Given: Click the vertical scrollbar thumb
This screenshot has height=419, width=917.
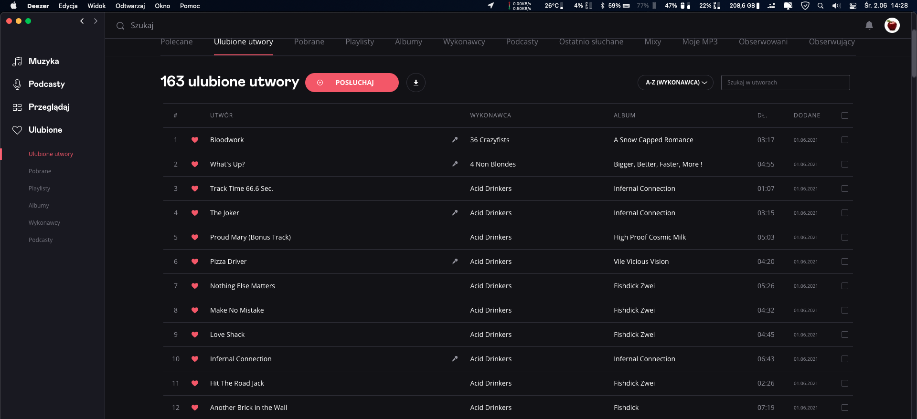Looking at the screenshot, I should click(914, 53).
